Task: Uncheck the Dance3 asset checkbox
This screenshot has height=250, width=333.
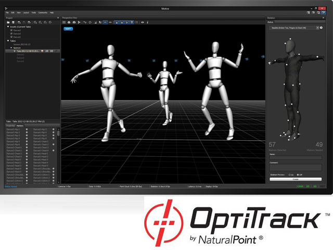Action: click(x=11, y=33)
